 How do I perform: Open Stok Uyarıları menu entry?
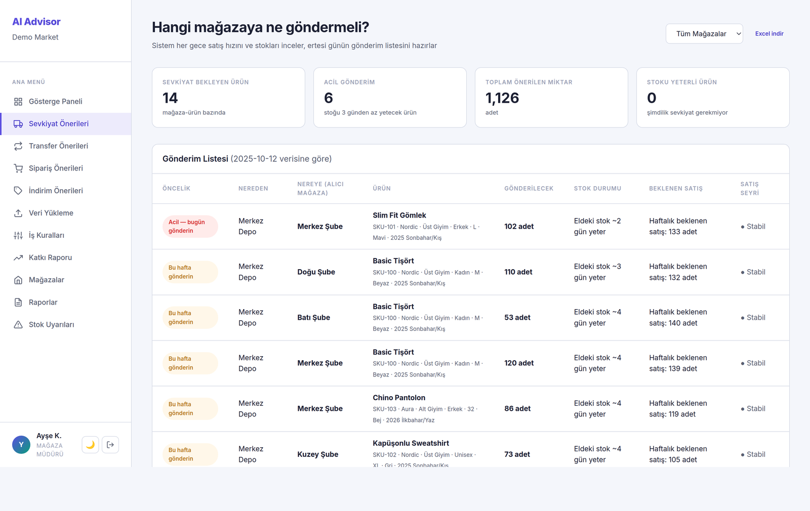pos(66,325)
